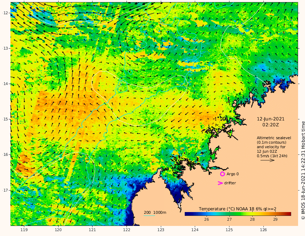Click latitude axis label -14
305x236 pixels.
(x=5, y=84)
